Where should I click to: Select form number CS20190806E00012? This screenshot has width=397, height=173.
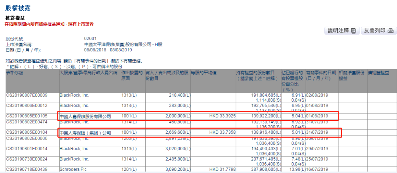tap(26, 105)
